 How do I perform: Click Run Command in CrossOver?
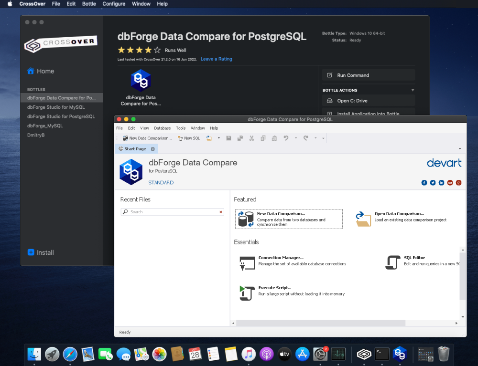point(369,75)
